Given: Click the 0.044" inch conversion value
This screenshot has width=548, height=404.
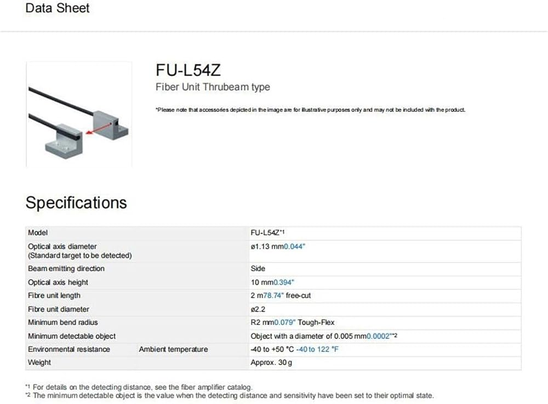Looking at the screenshot, I should click(x=294, y=246).
